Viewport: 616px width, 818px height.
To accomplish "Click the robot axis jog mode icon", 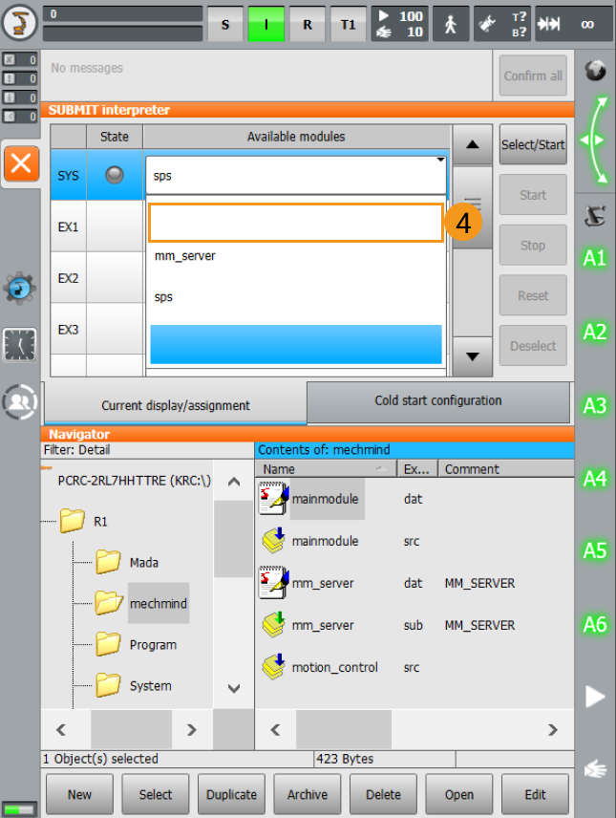I will 595,216.
